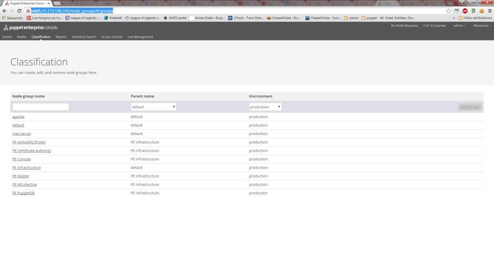The width and height of the screenshot is (494, 268).
Task: Open the PE Certificate Authority group
Action: point(31,151)
